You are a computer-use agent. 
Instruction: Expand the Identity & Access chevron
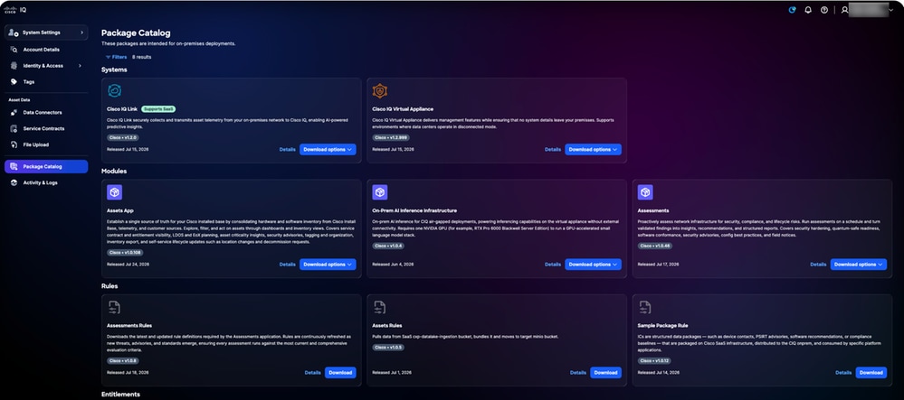pyautogui.click(x=80, y=66)
